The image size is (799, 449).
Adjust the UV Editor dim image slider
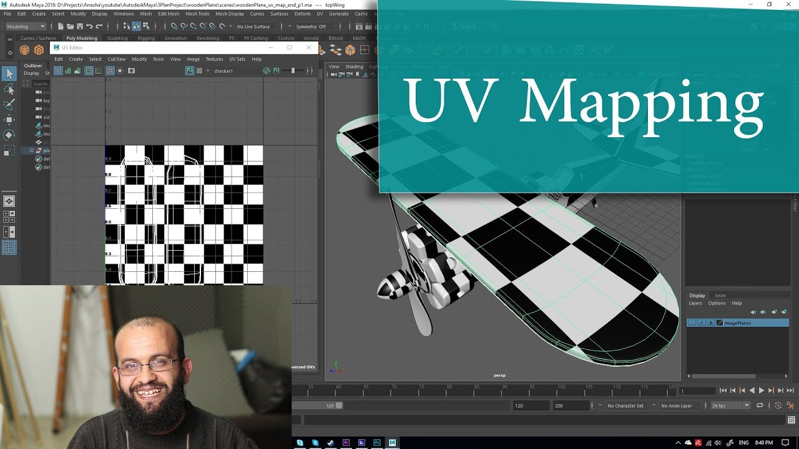click(293, 70)
